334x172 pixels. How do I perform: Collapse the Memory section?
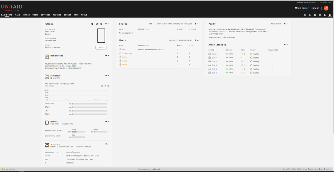coord(108,121)
